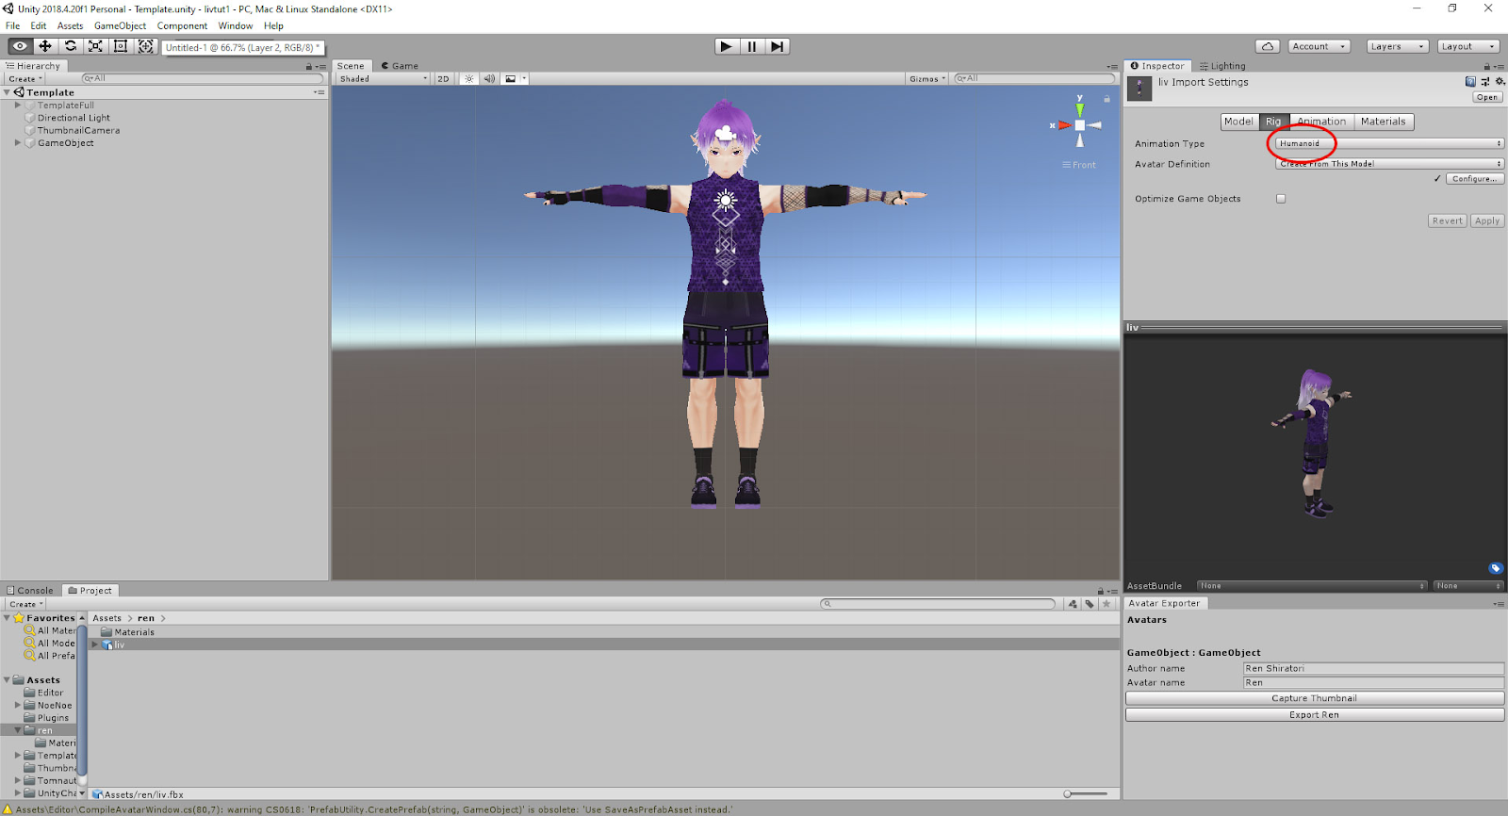1508x816 pixels.
Task: Enable Optimize Game Objects checkbox
Action: click(x=1281, y=199)
